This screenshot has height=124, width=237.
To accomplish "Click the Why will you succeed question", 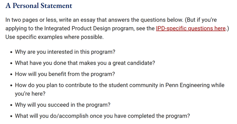I will pyautogui.click(x=63, y=105).
